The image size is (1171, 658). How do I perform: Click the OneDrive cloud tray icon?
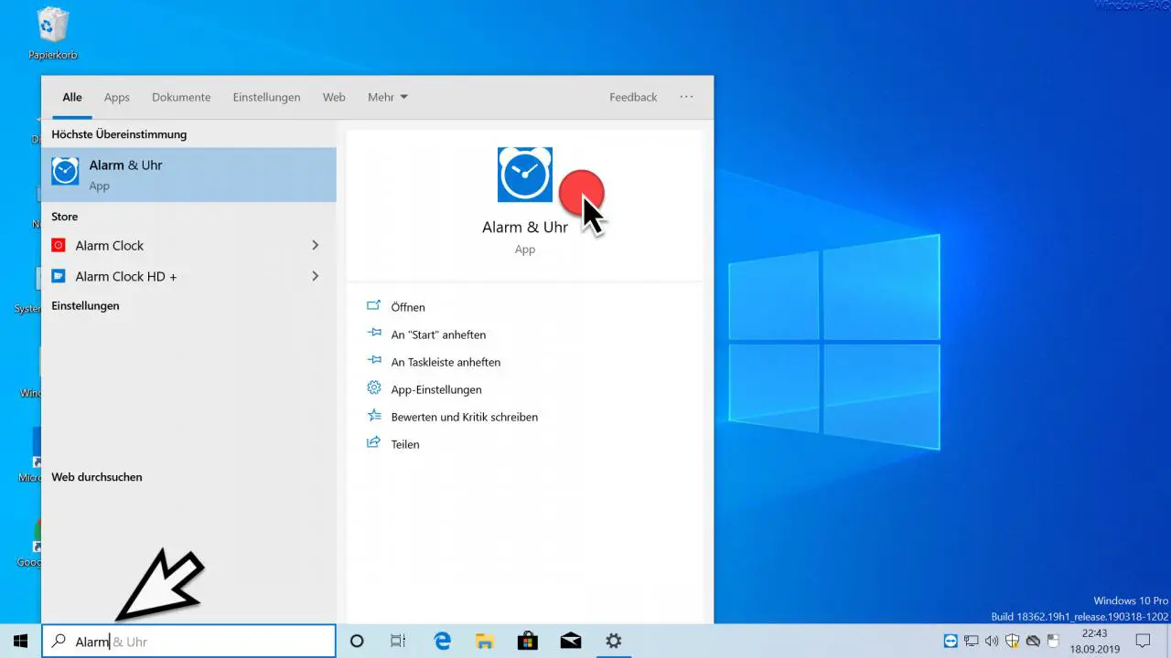click(x=1033, y=642)
